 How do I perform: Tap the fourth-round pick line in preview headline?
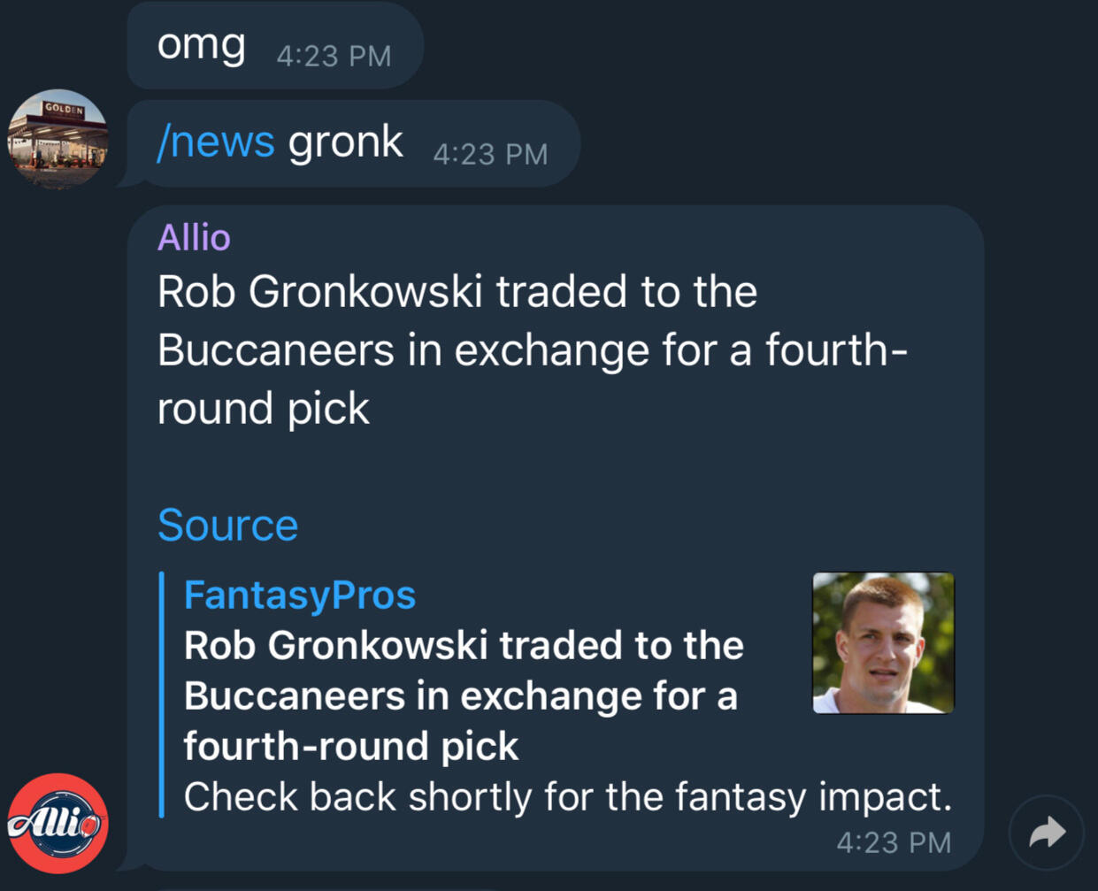click(350, 746)
